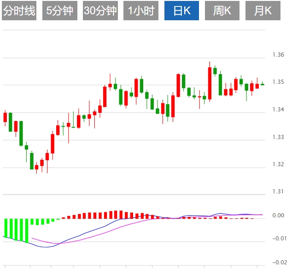
Task: Click the tallest green MACD histogram bar
Action: pyautogui.click(x=27, y=231)
